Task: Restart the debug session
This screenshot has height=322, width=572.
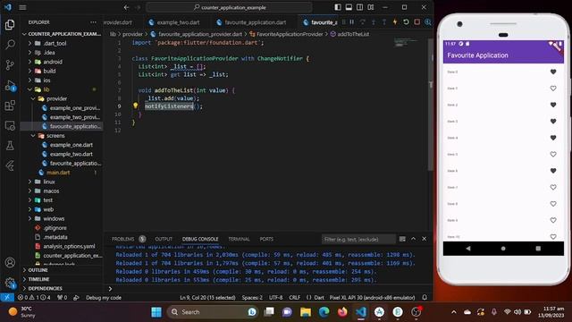Action: click(x=406, y=22)
